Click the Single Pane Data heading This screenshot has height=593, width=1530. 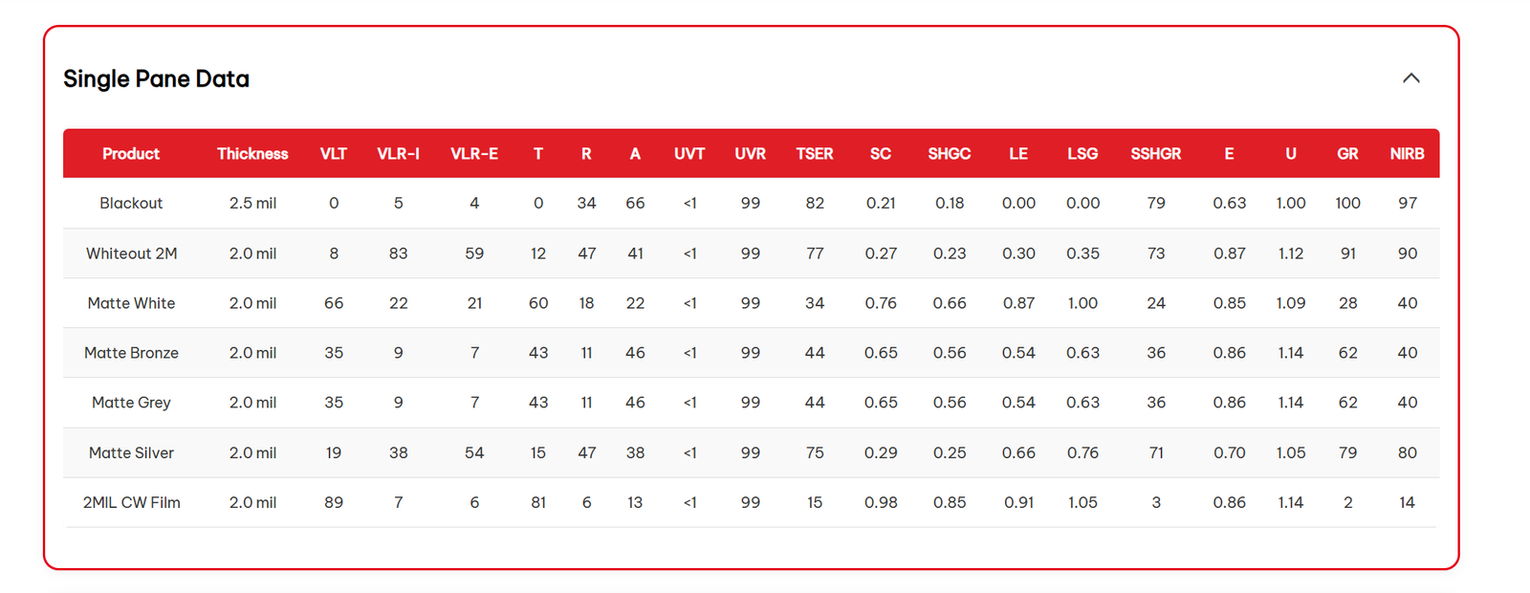156,79
